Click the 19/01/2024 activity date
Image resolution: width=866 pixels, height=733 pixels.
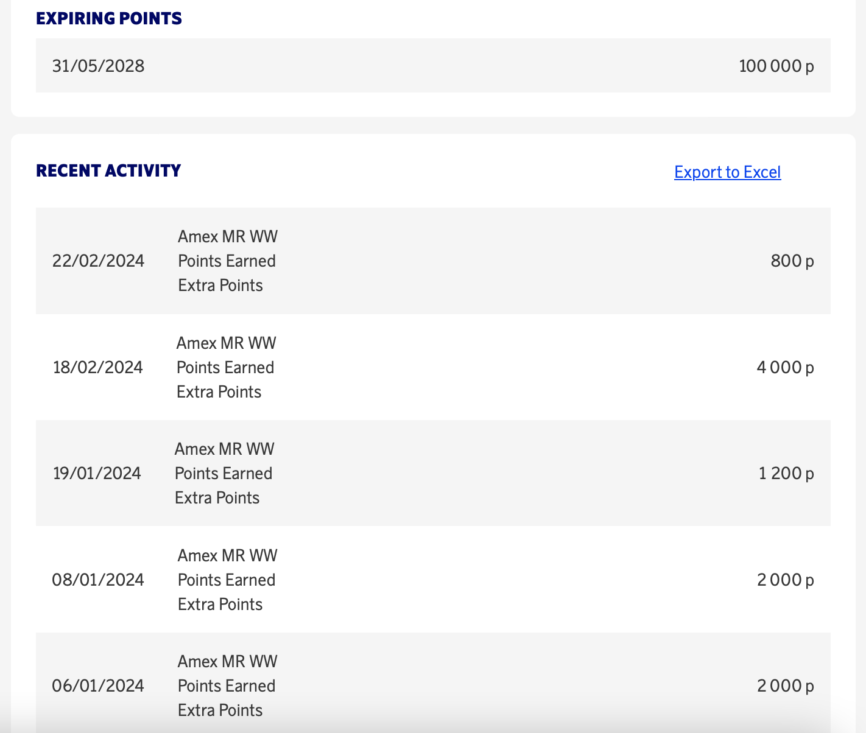pos(97,473)
